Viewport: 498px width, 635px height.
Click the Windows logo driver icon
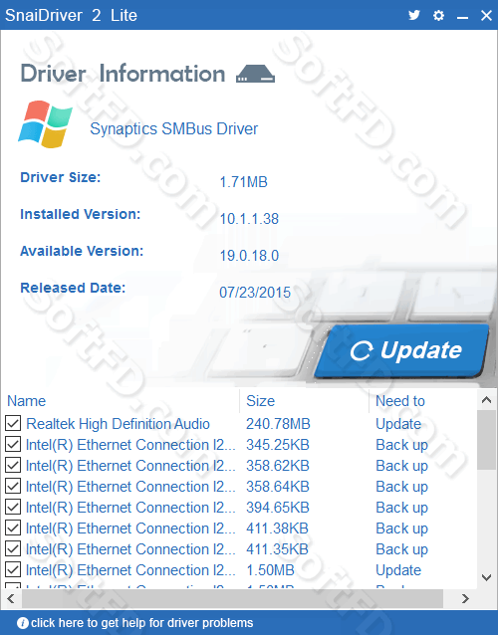tap(45, 124)
